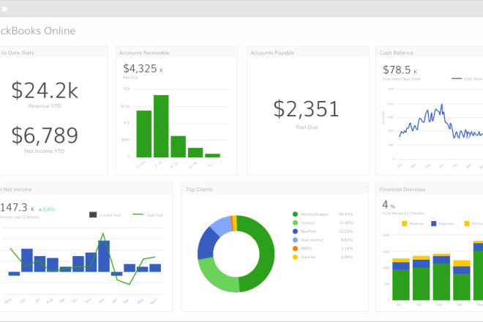Select the Apr stacked bar in Financial Overview
The width and height of the screenshot is (483, 322).
[x=462, y=280]
